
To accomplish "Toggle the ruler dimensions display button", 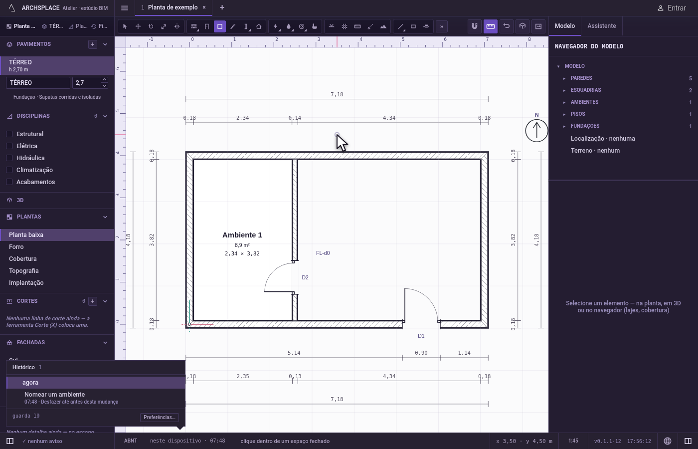I will [491, 26].
